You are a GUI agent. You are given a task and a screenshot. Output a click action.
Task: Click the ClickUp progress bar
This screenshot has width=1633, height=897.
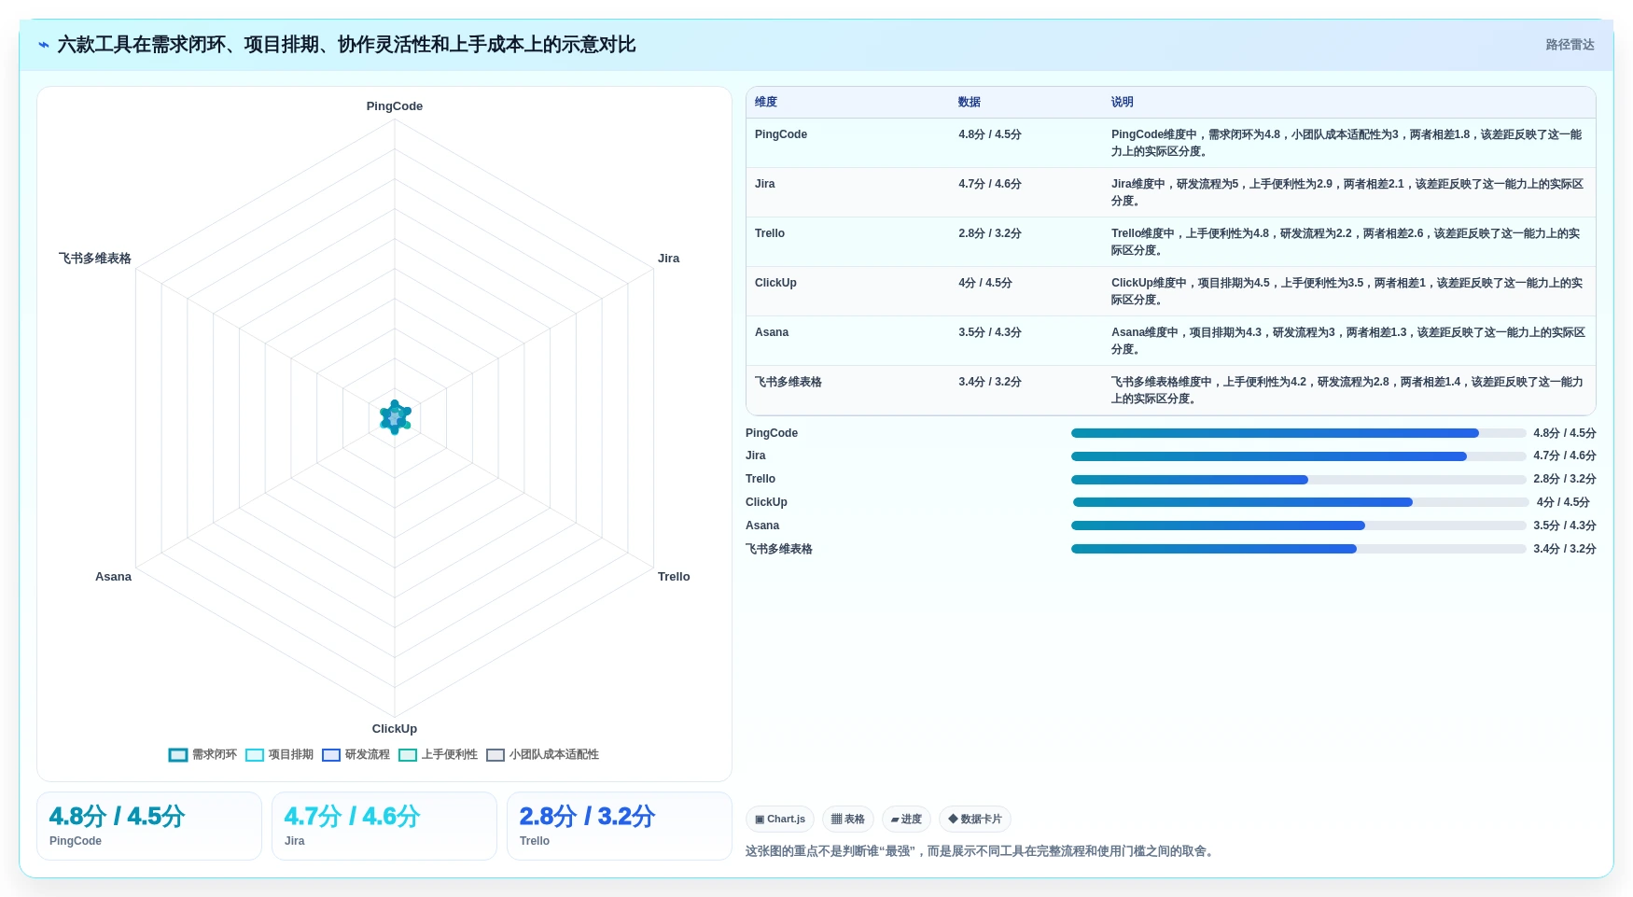(x=1300, y=502)
